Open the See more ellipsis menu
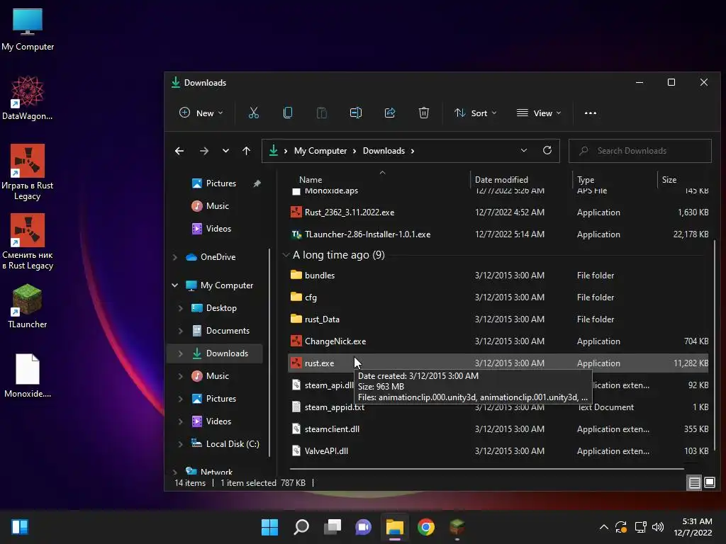The image size is (726, 544). pos(591,113)
